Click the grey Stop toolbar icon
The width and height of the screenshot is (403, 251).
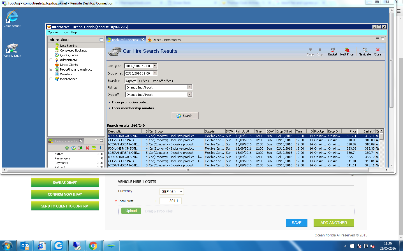320,52
